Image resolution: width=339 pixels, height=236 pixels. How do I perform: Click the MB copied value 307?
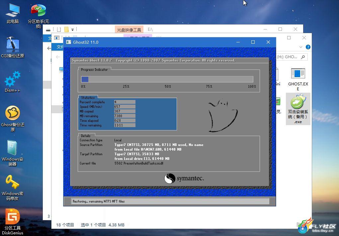point(125,111)
